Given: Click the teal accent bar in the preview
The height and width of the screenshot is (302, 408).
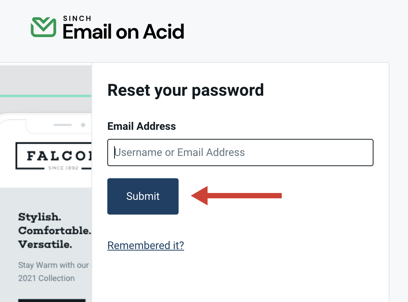Looking at the screenshot, I should click(46, 95).
